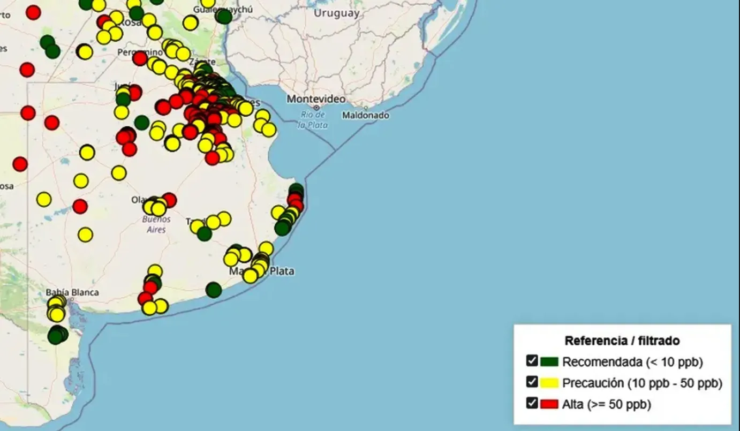The width and height of the screenshot is (740, 431).
Task: Click the Uruguay country label
Action: pyautogui.click(x=336, y=14)
